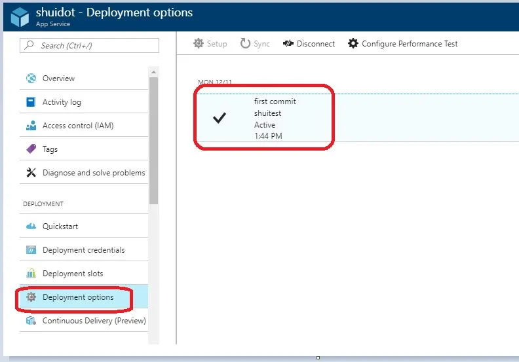Click inside the Search (Ctrl+/) field
519x362 pixels.
(89, 45)
